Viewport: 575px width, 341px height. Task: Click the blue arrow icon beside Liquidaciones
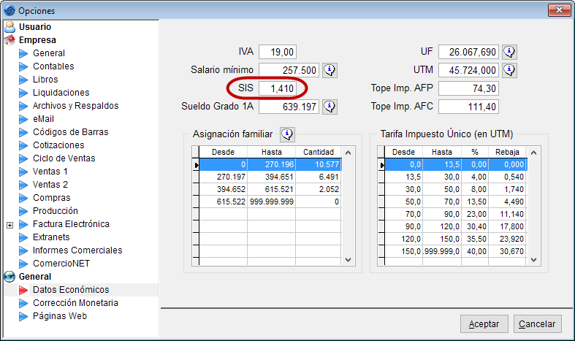coord(23,93)
